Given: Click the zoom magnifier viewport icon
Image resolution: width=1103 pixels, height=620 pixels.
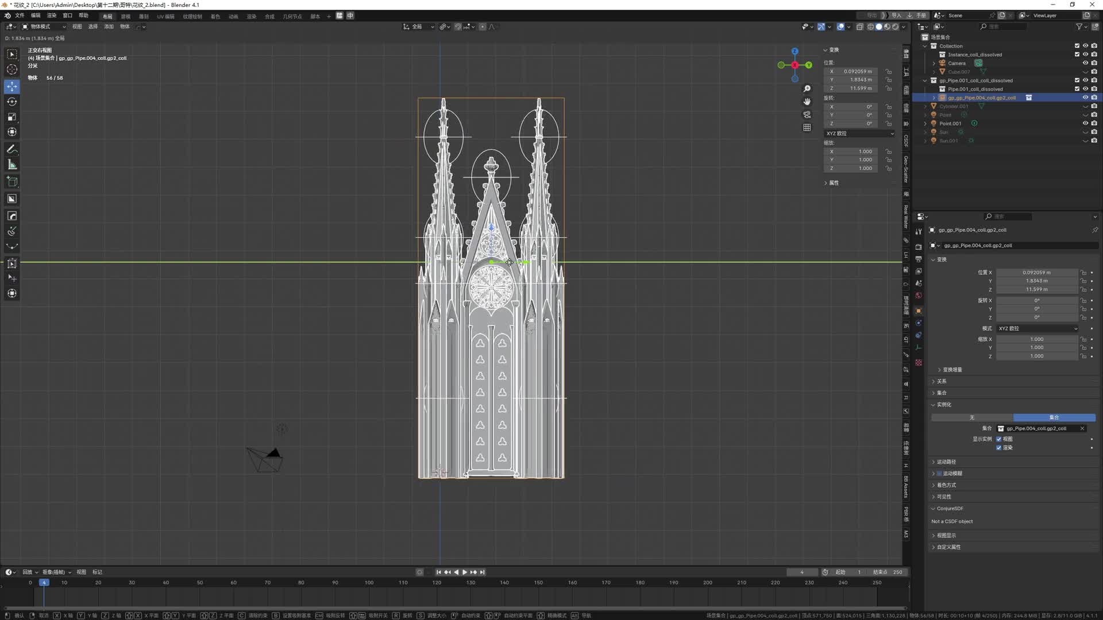Looking at the screenshot, I should [x=807, y=88].
